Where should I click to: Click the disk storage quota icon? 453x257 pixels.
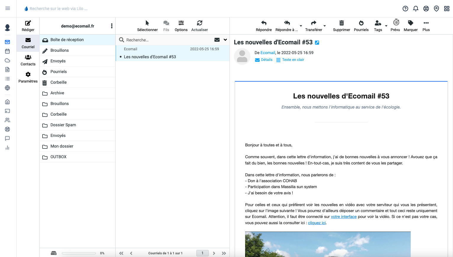pos(54,253)
